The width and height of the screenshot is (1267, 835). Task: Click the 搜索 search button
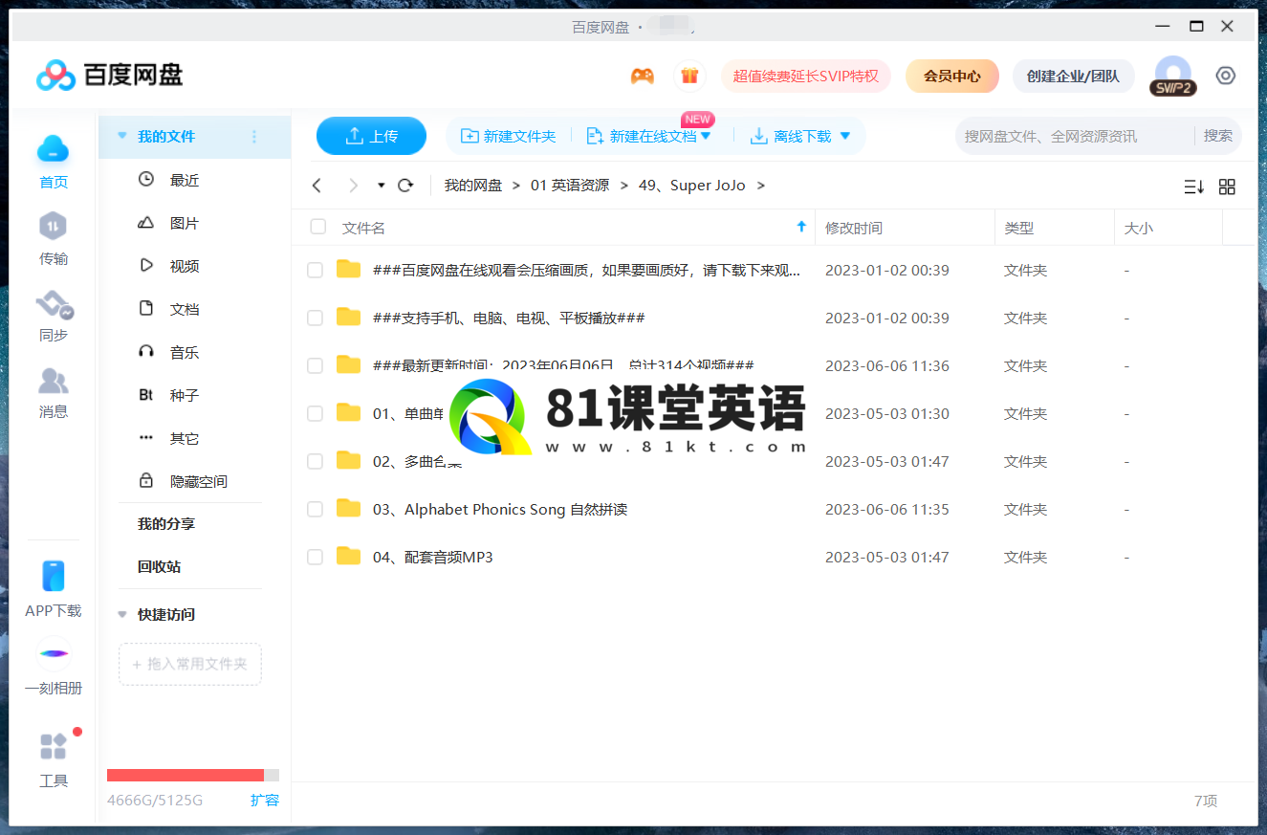pyautogui.click(x=1217, y=136)
